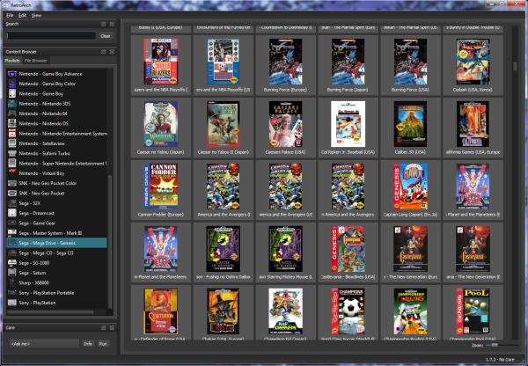Click inside the search text field
528x366 pixels.
[x=51, y=36]
